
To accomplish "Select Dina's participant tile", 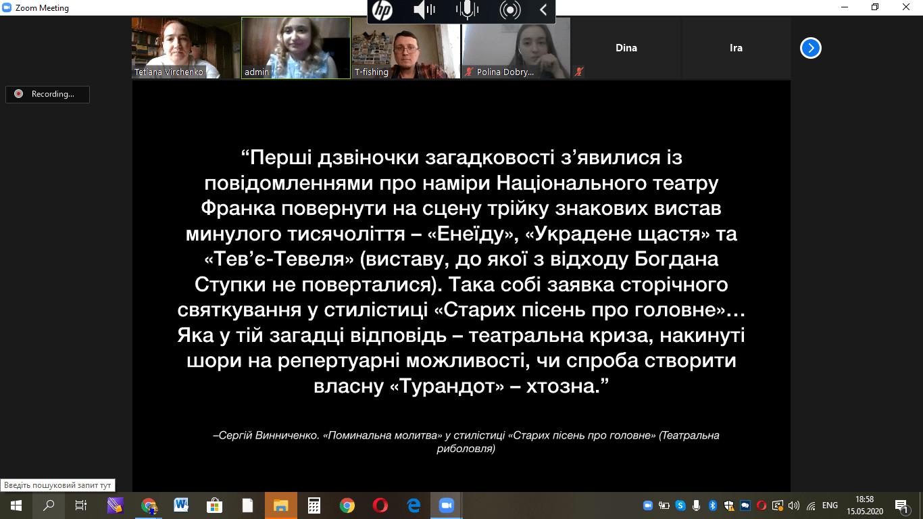I will click(626, 48).
